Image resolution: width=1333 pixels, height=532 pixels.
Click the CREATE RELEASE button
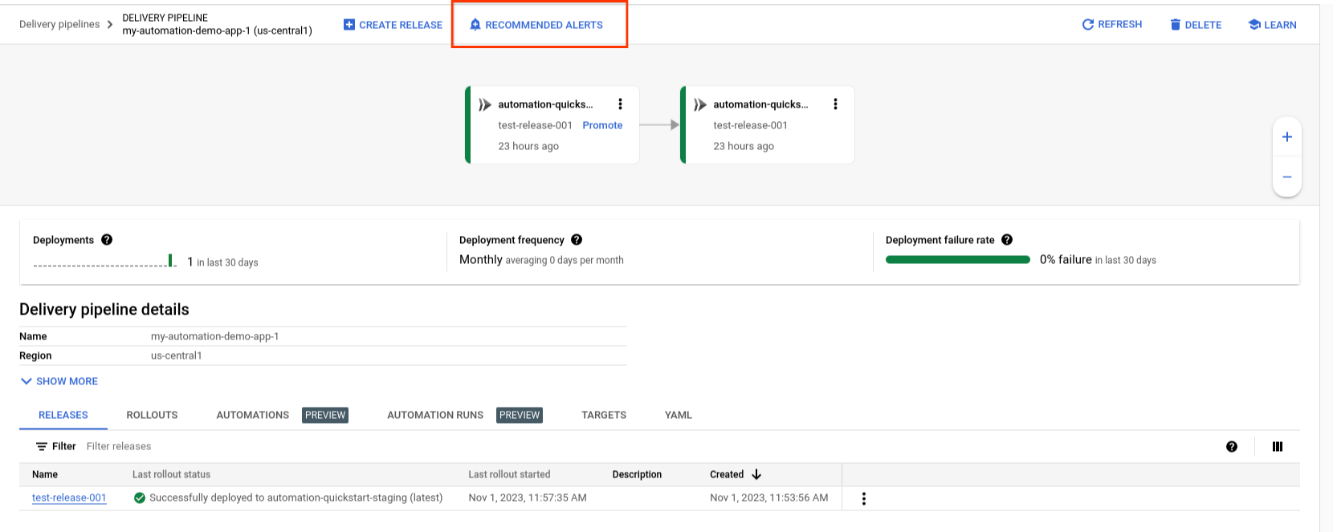pyautogui.click(x=393, y=25)
